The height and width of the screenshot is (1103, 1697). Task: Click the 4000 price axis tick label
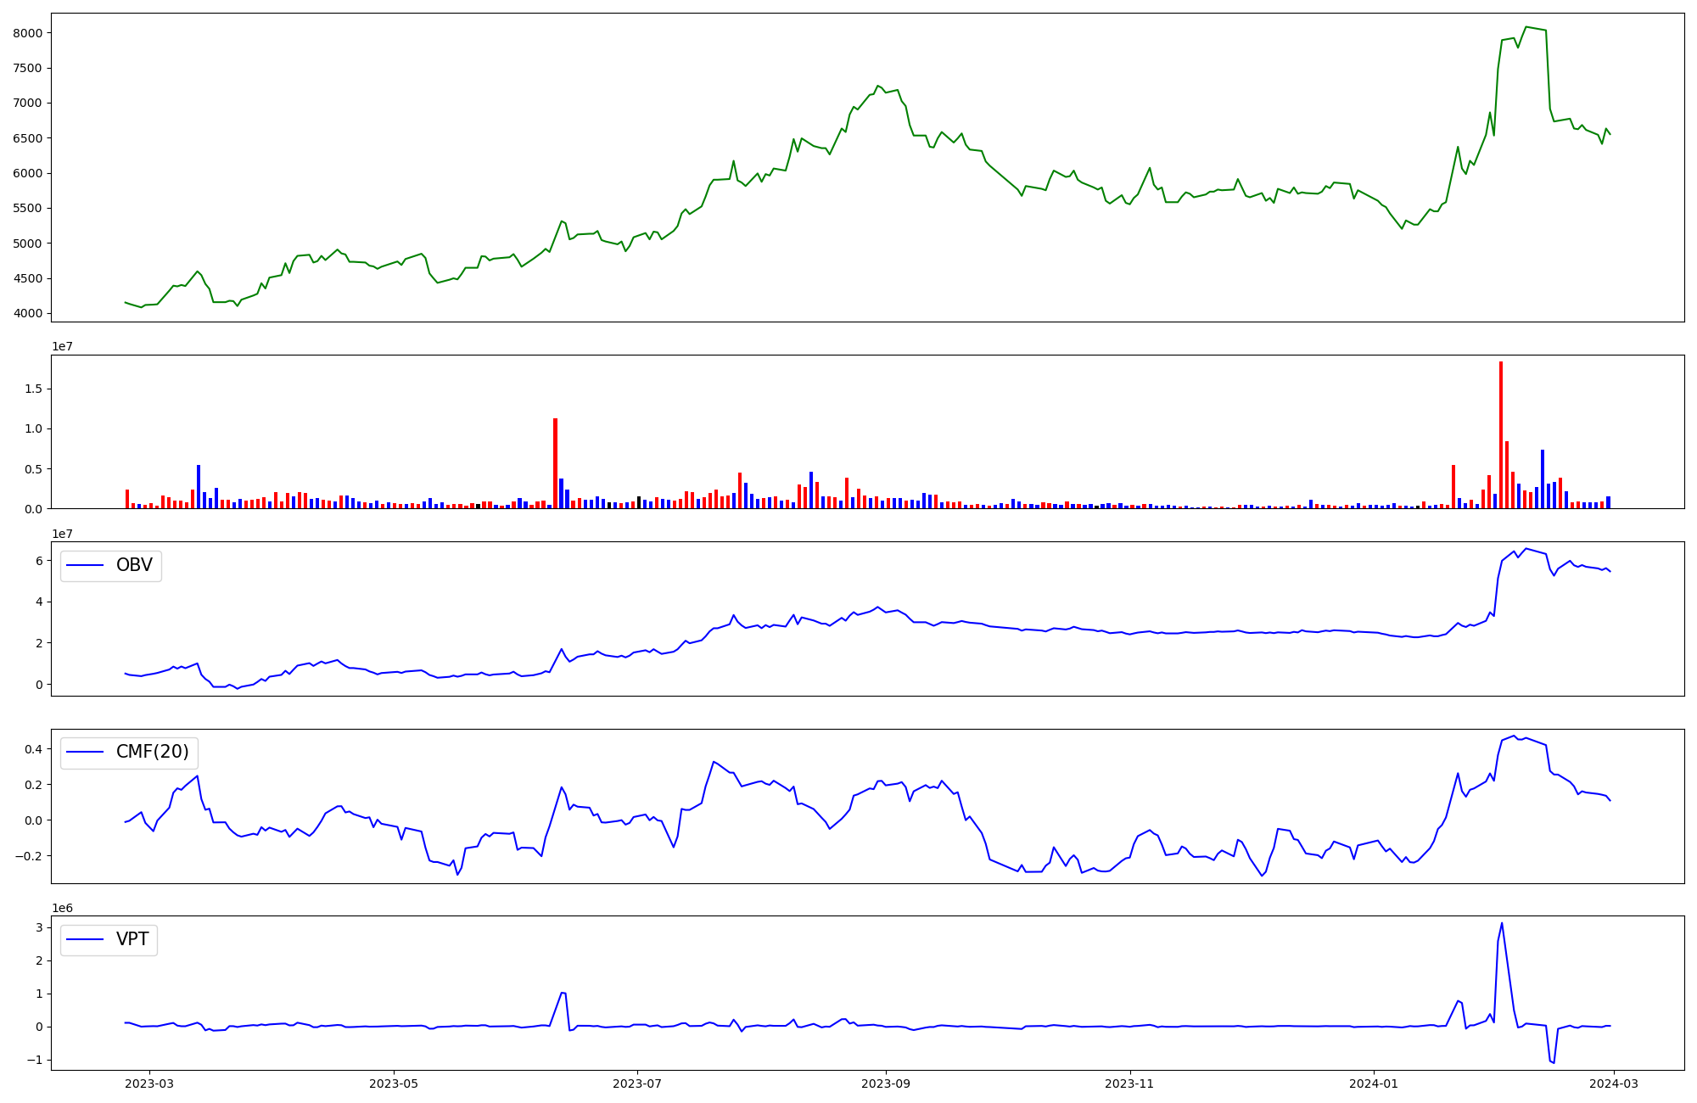pyautogui.click(x=27, y=314)
